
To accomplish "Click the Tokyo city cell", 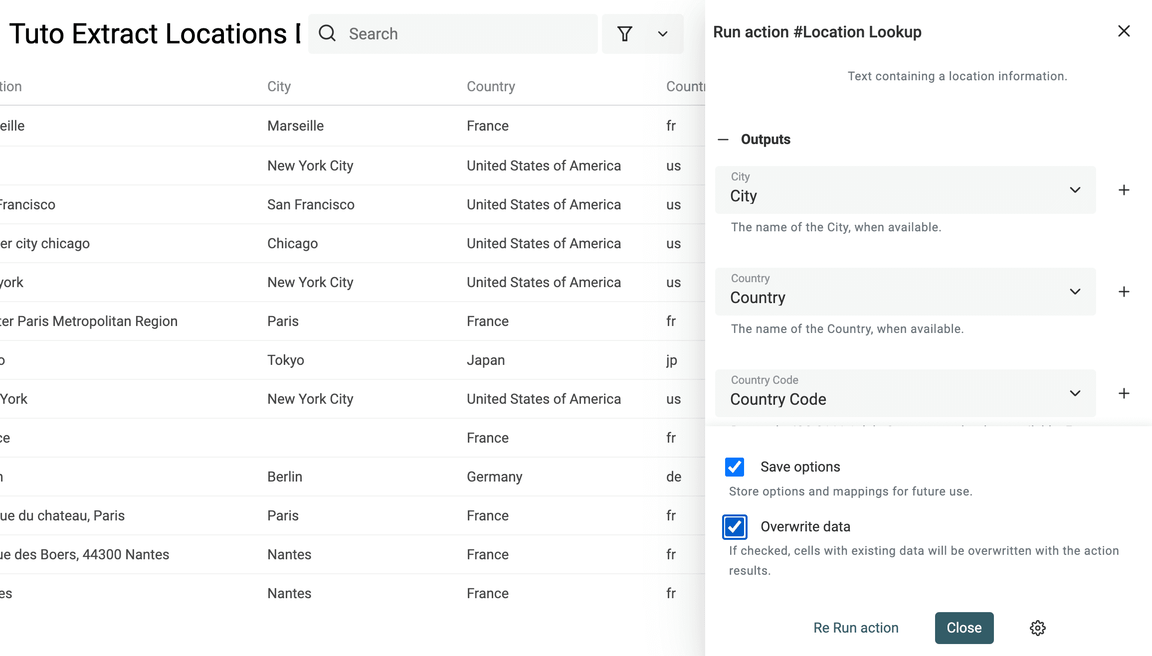I will pyautogui.click(x=285, y=360).
